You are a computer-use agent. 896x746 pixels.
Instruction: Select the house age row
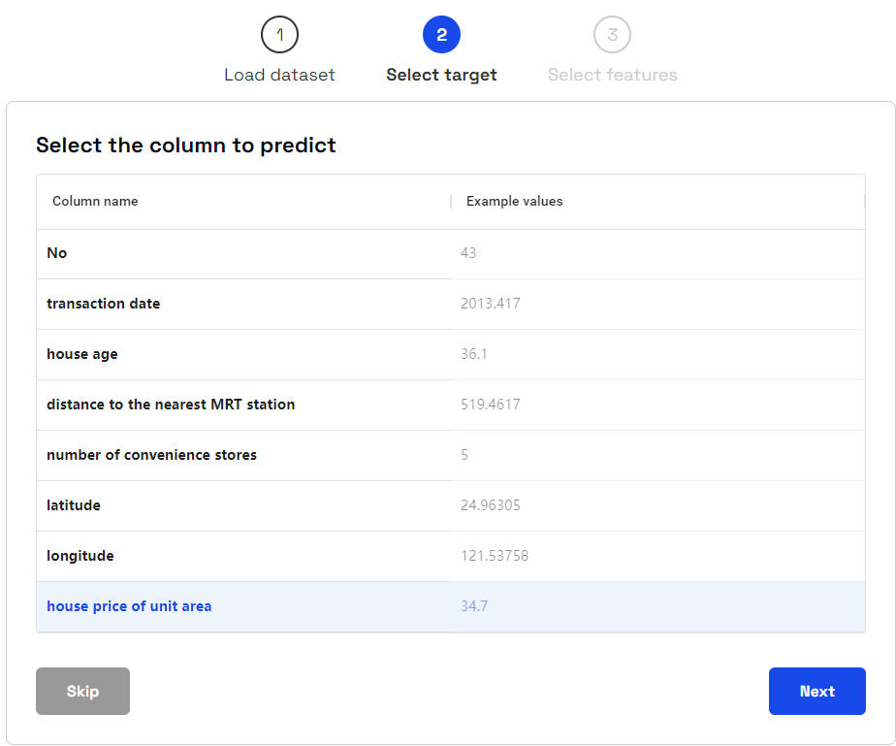[x=451, y=354]
